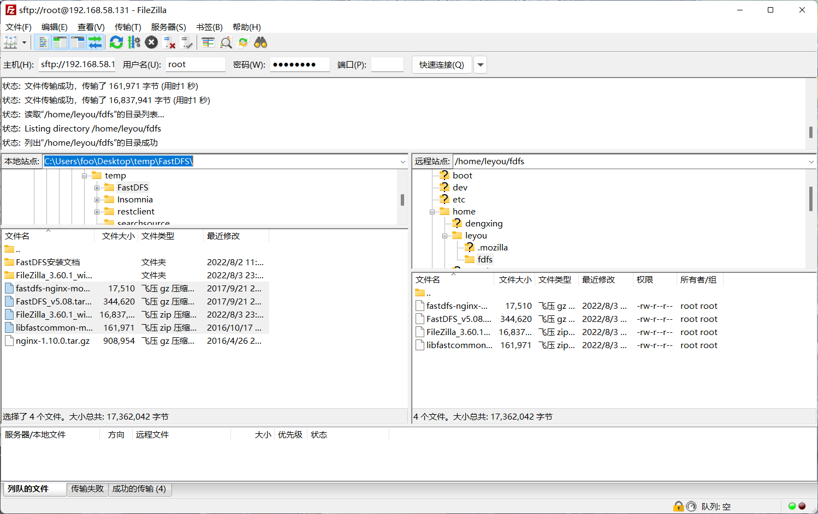Expand the remote site path dropdown

(x=811, y=162)
